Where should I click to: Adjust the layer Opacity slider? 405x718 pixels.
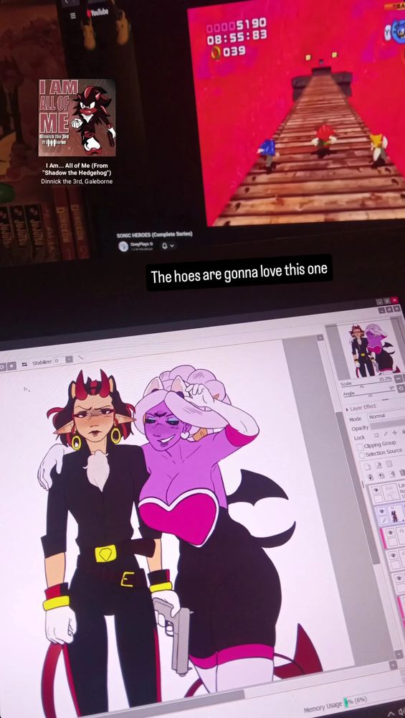pos(388,425)
